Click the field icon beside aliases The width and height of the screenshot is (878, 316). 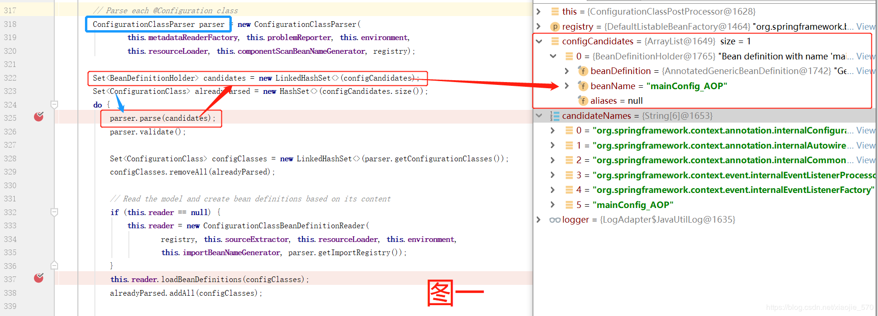point(583,100)
